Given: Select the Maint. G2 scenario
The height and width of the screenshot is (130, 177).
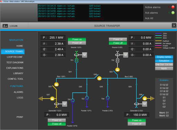Looking at the screenshot, I should coord(164,116).
